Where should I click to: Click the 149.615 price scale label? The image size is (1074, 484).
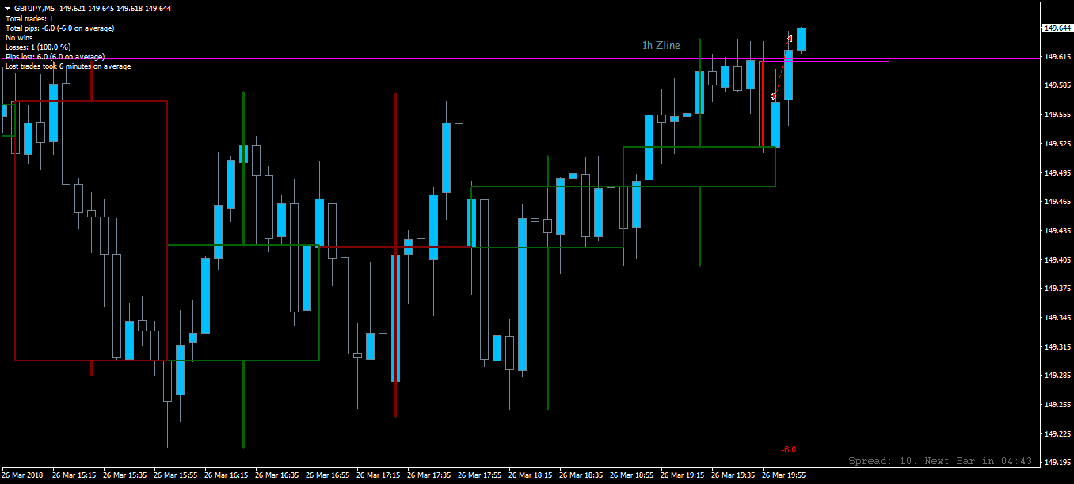tap(1057, 57)
